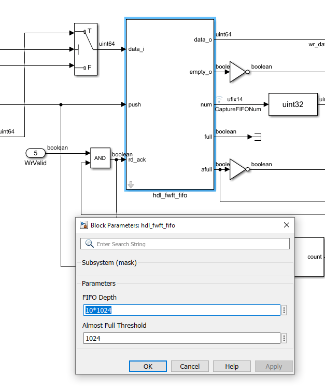Click search magnifier icon in Block Parameters
This screenshot has height=388, width=325.
[x=89, y=244]
